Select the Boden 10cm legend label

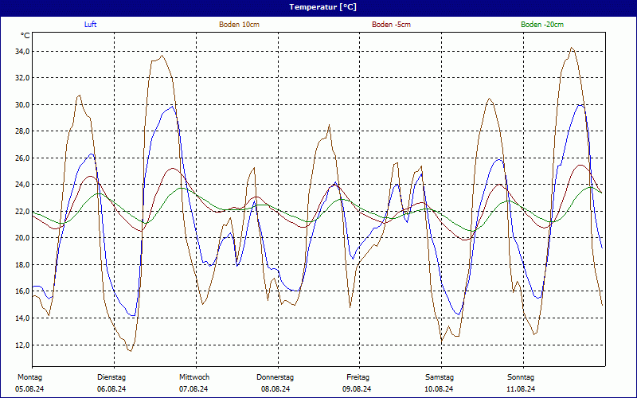[239, 25]
